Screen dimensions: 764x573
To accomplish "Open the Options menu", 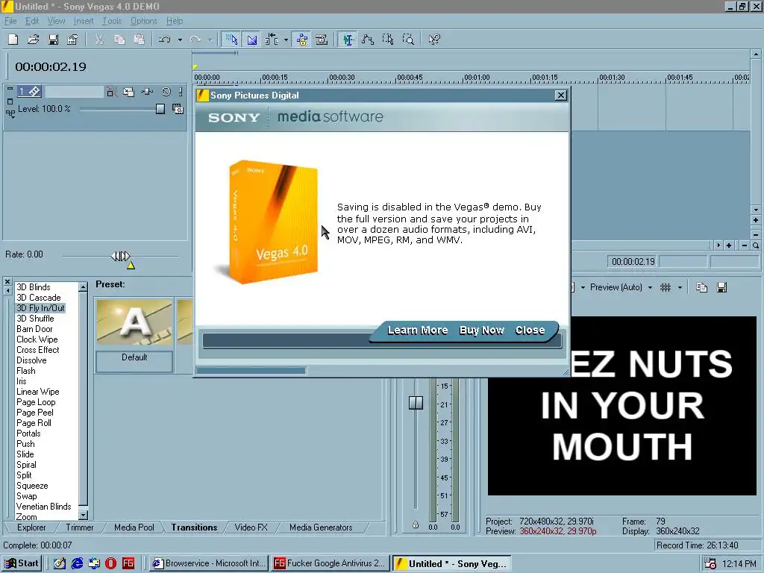I will [x=144, y=21].
